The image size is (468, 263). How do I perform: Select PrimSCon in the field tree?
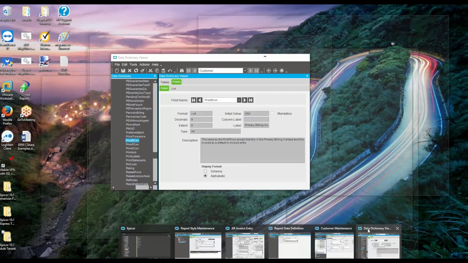132,149
